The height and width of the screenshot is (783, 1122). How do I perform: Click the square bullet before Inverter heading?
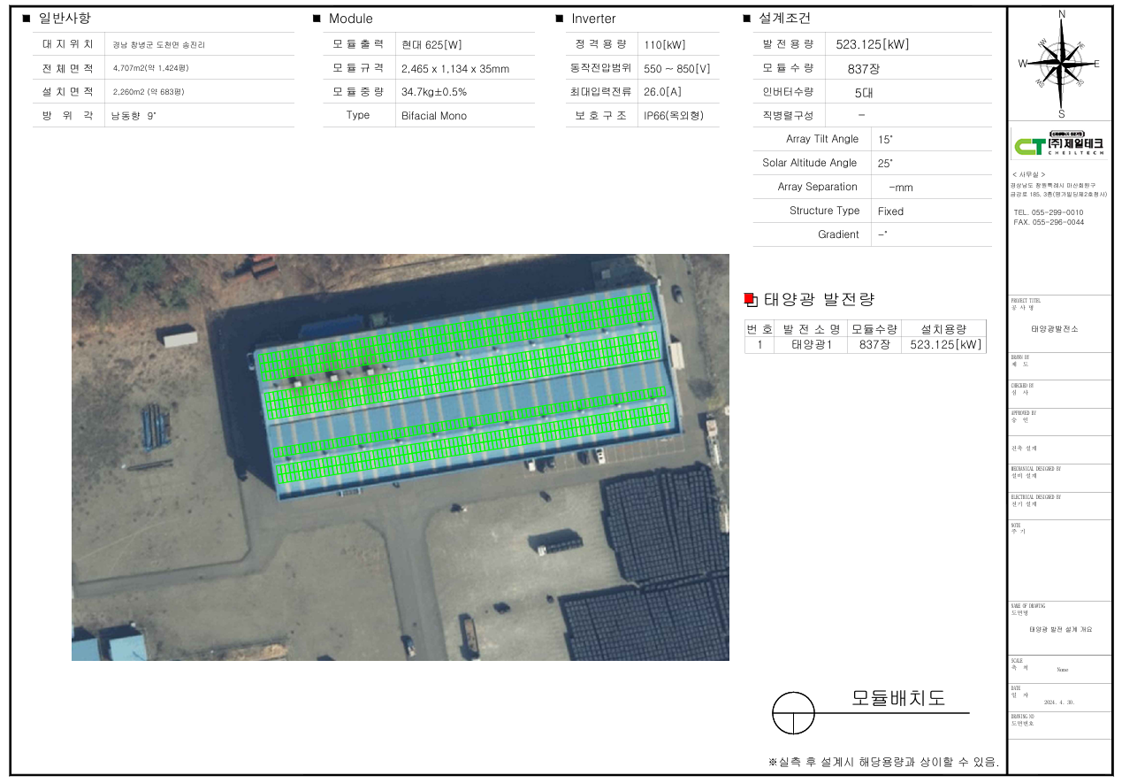pos(560,19)
